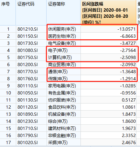Image resolution: width=140 pixels, height=147 pixels.
Task: Click the value 0.5127 for 纺织服装
Action: pyautogui.click(x=129, y=100)
